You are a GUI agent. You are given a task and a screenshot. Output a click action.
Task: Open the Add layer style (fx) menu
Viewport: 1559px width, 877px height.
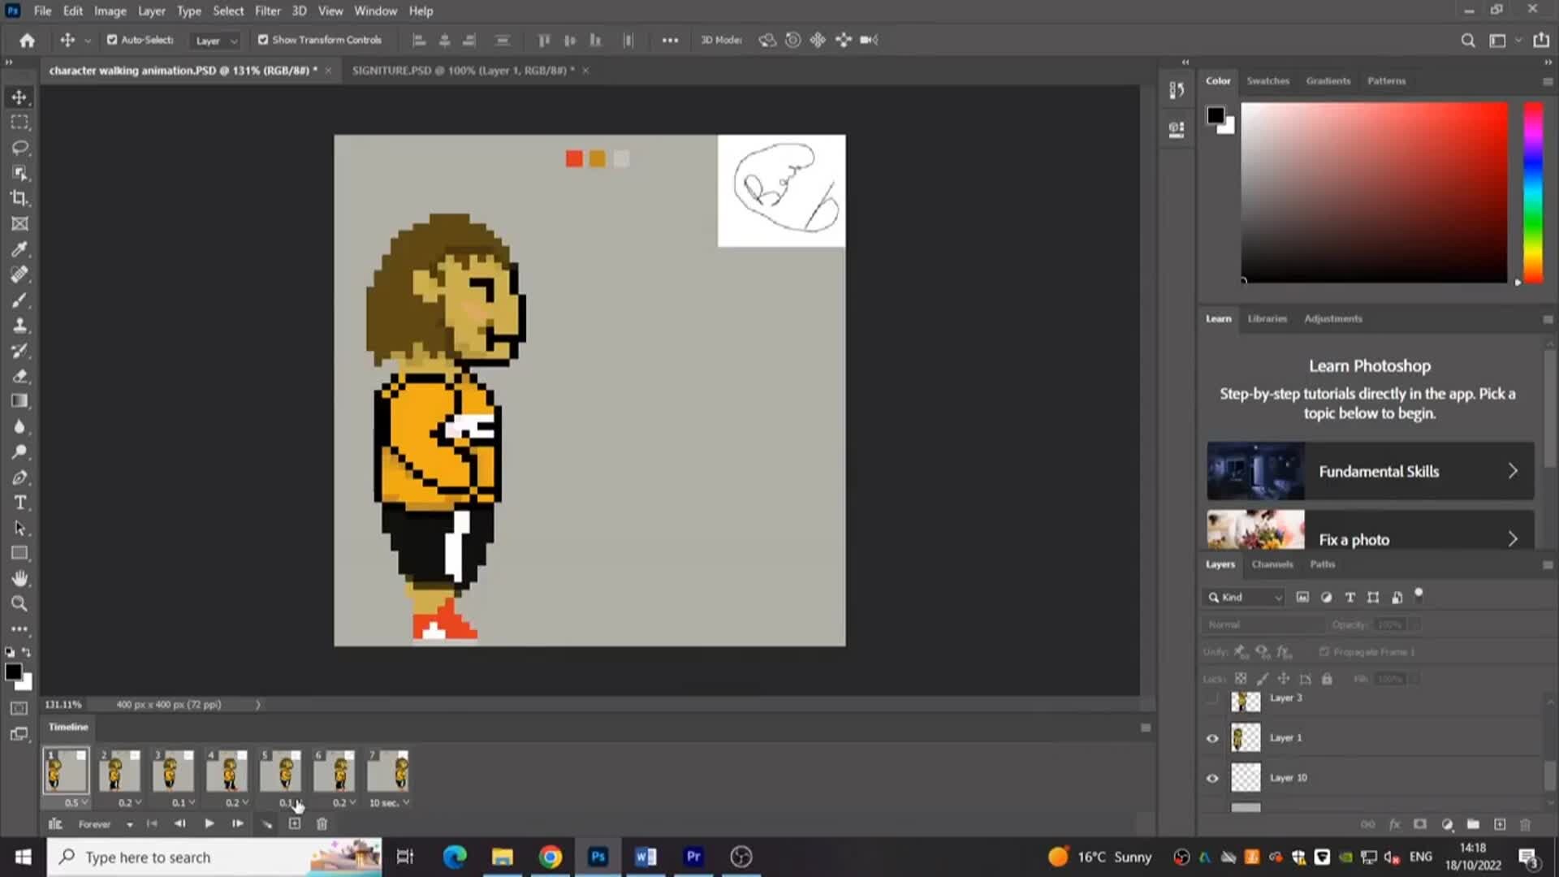tap(1395, 823)
